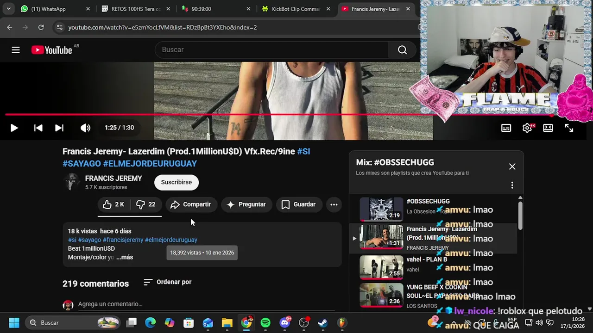593x333 pixels.
Task: Click the youtube.com address bar URL
Action: (162, 27)
